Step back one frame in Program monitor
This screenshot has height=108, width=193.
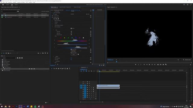[147, 64]
